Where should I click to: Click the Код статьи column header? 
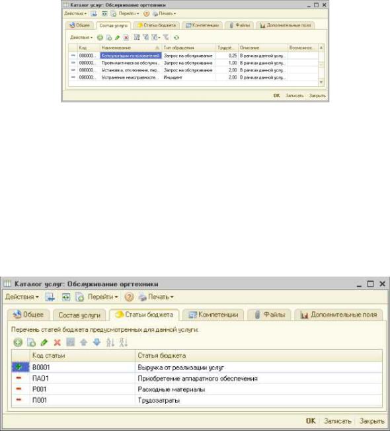(x=82, y=356)
